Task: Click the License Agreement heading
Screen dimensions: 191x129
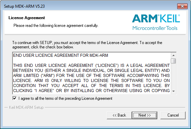Action: (x=27, y=18)
